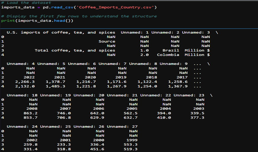Click the value 863.2

pos(31,113)
